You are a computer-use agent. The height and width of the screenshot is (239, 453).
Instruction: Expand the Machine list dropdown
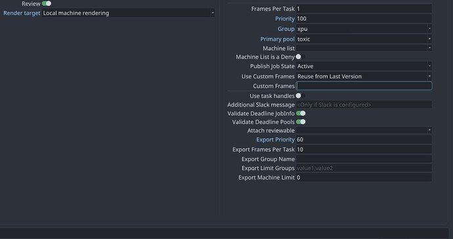click(x=364, y=48)
